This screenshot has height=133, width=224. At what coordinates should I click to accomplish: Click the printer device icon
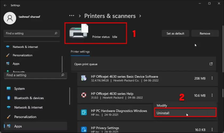79,31
